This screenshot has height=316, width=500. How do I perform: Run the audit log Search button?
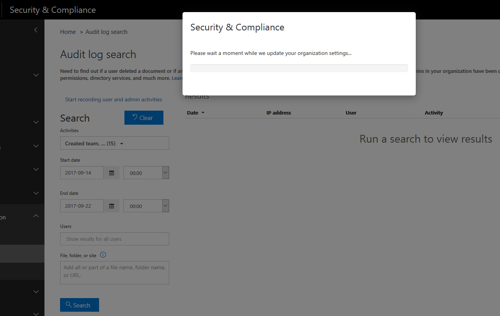[x=80, y=305]
